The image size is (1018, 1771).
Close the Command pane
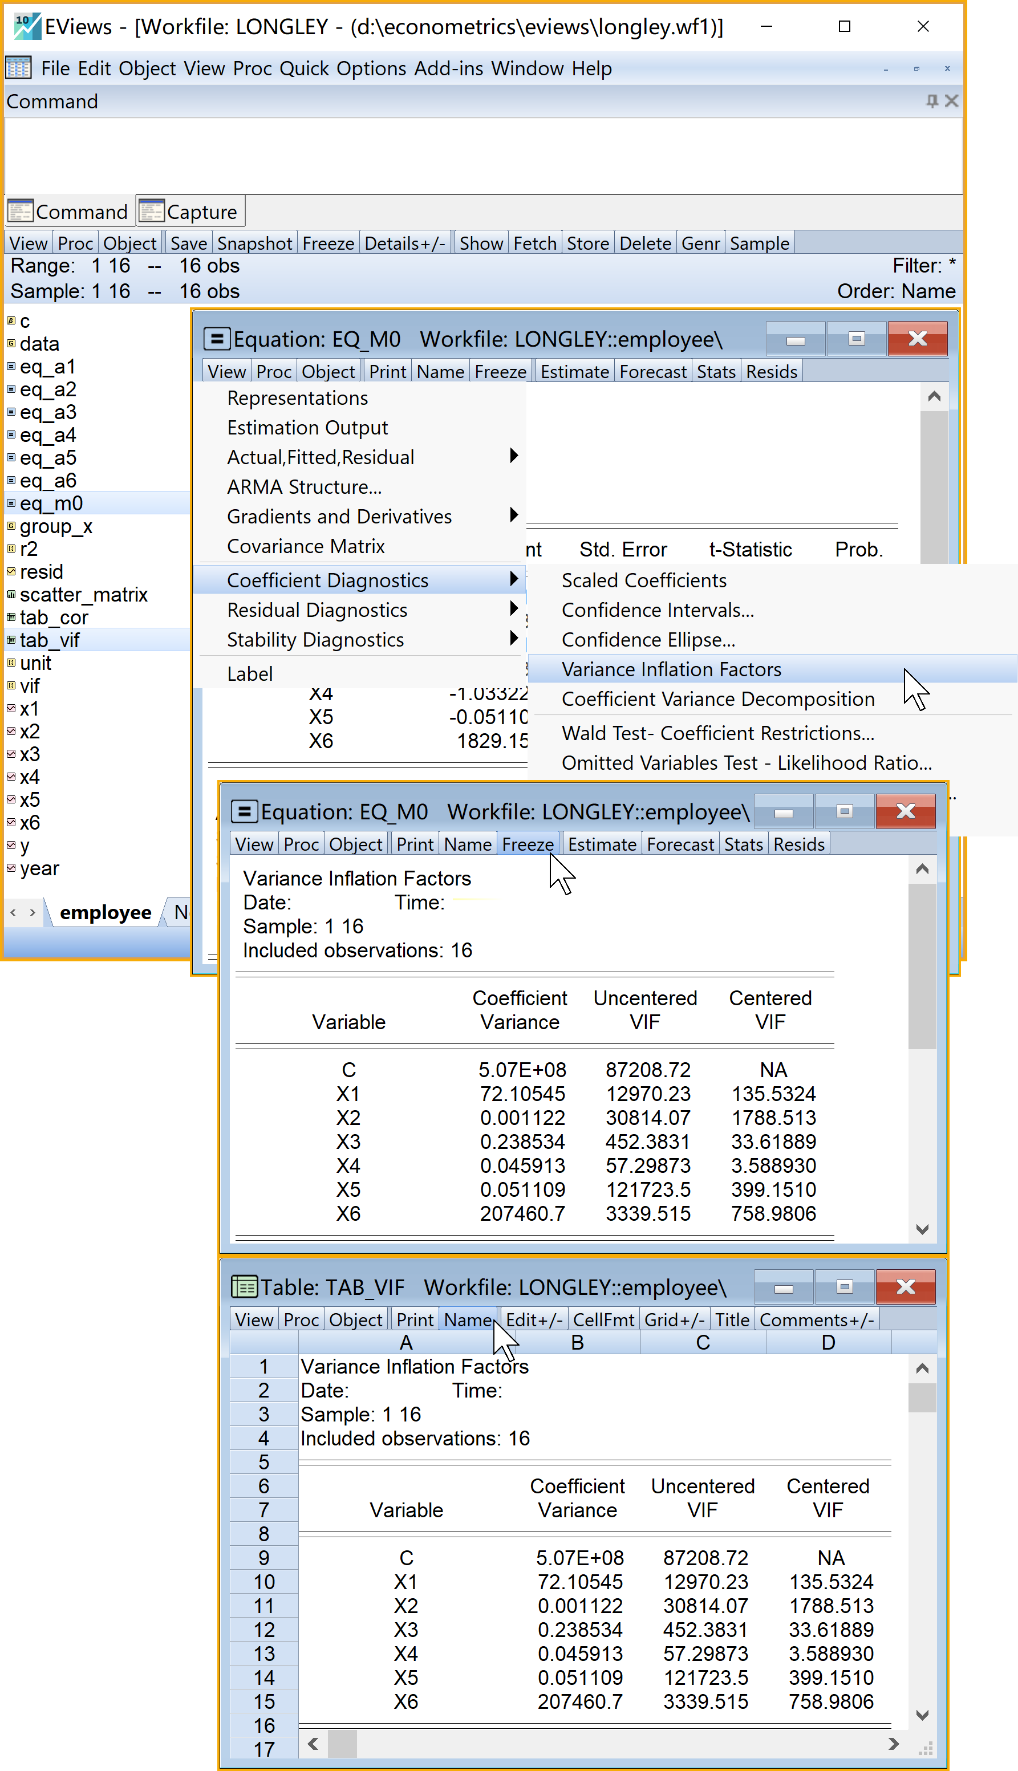pyautogui.click(x=951, y=101)
